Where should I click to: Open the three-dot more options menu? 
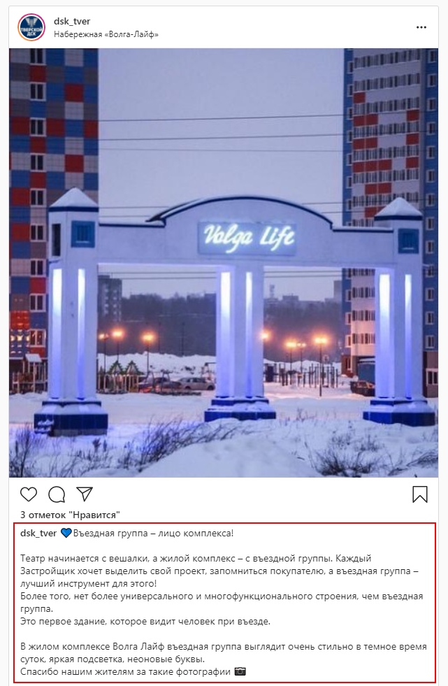point(421,27)
